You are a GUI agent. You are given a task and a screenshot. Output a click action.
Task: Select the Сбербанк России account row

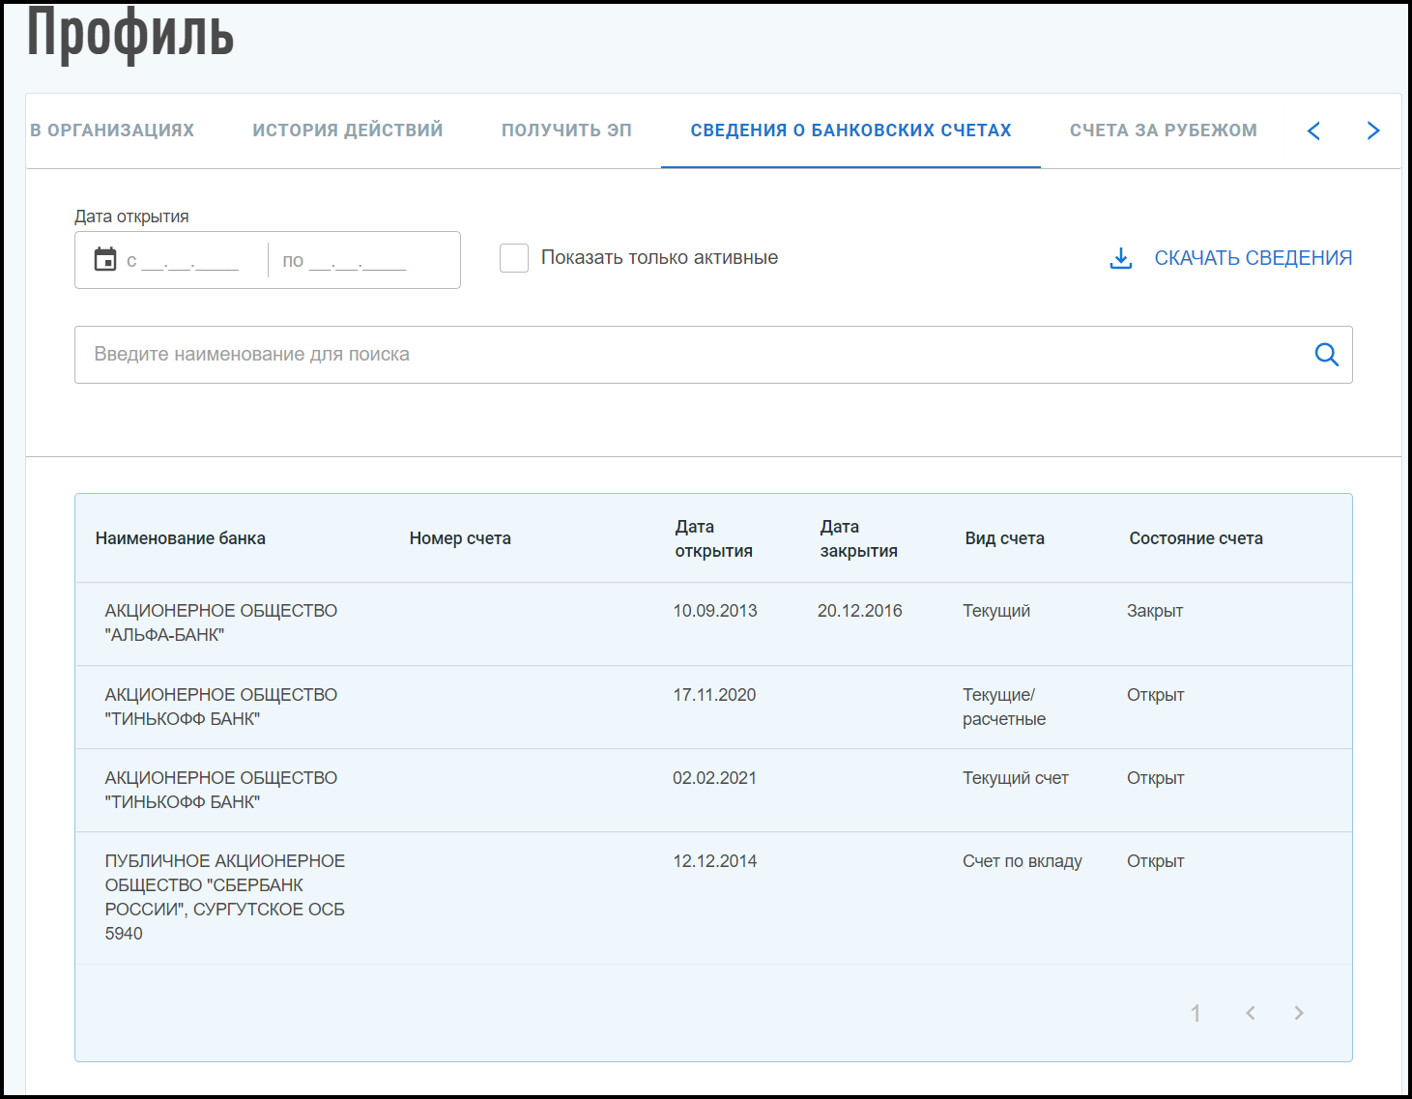click(713, 897)
